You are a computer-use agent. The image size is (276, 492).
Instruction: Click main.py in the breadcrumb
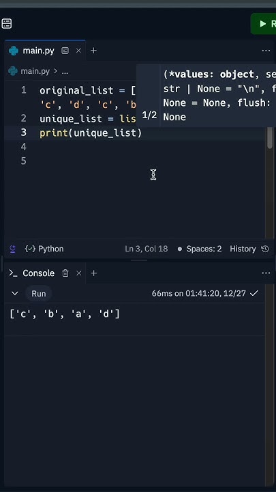coord(35,72)
